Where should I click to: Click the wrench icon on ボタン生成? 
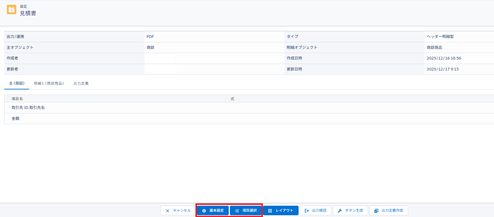tap(340, 211)
